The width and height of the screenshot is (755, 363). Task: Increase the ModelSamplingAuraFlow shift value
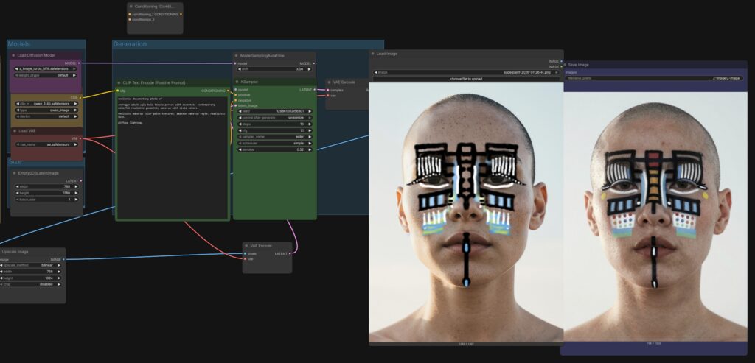[310, 69]
